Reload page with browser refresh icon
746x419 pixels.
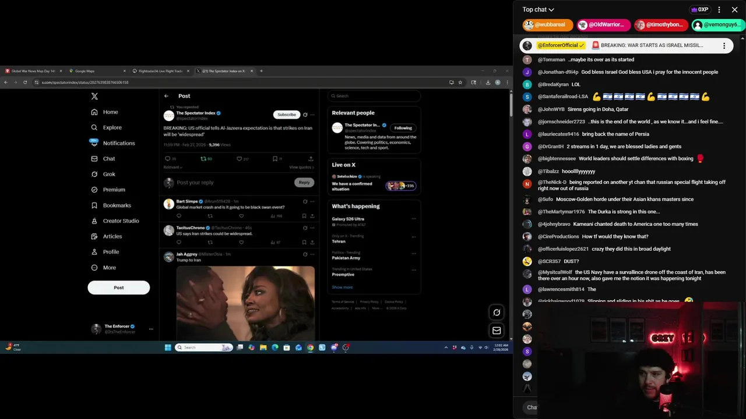[25, 83]
